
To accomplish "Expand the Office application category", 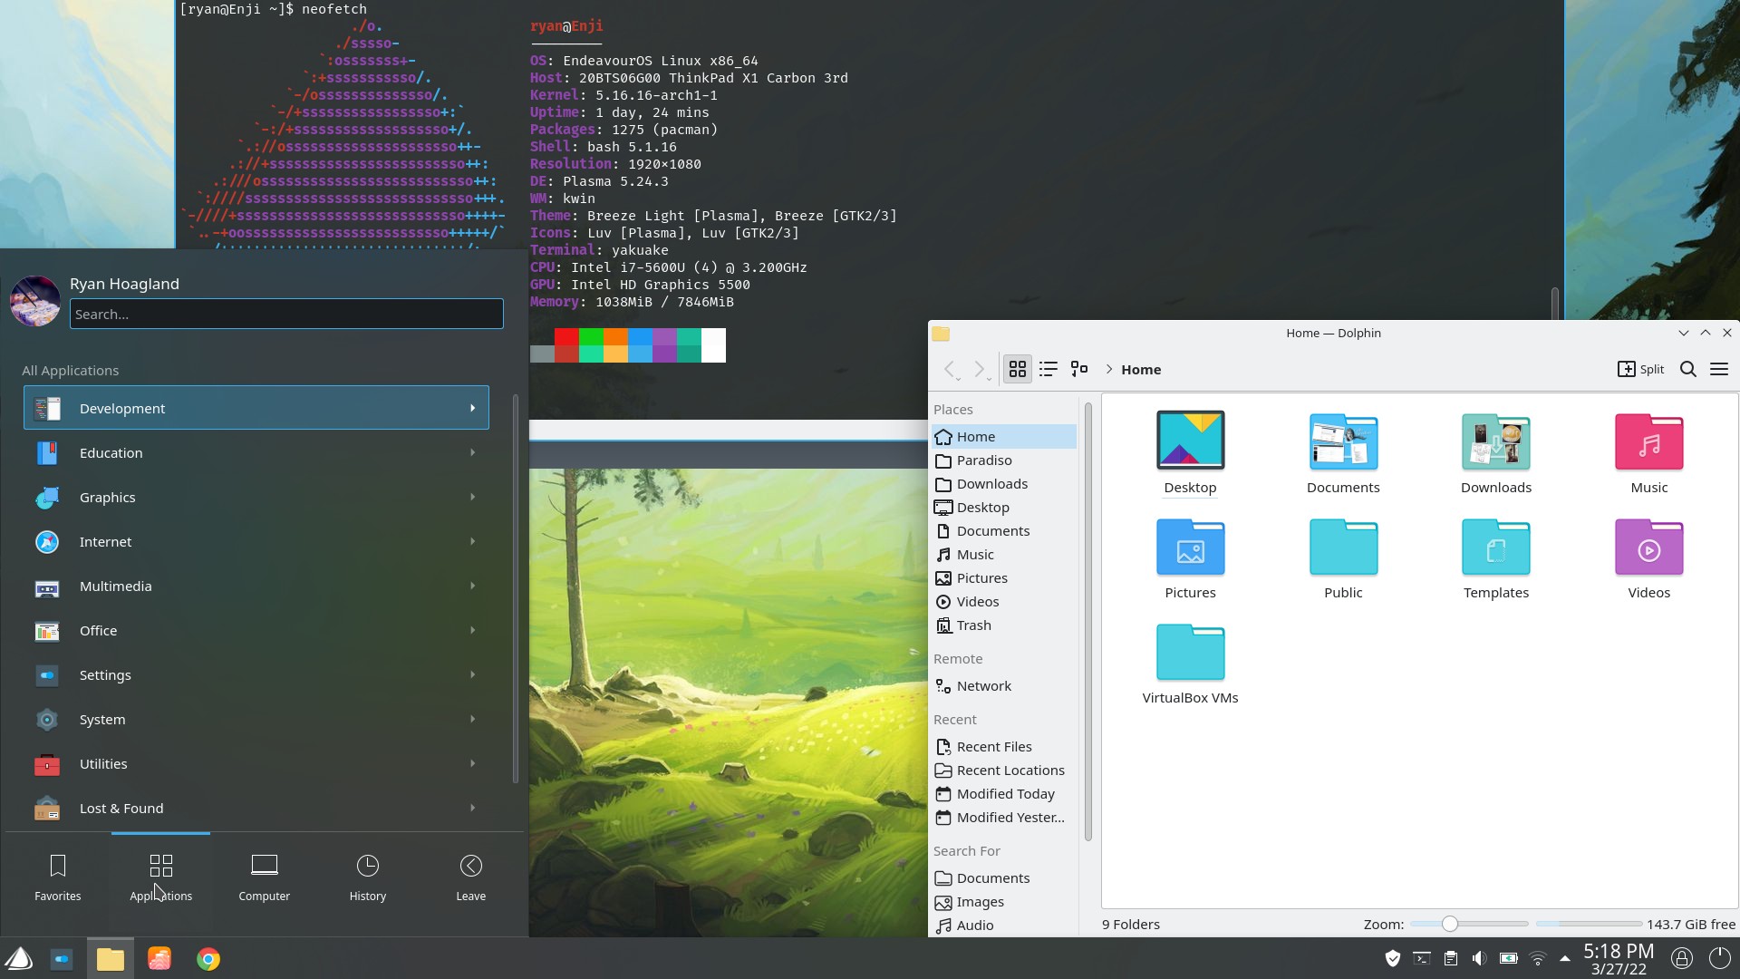I will pyautogui.click(x=256, y=630).
